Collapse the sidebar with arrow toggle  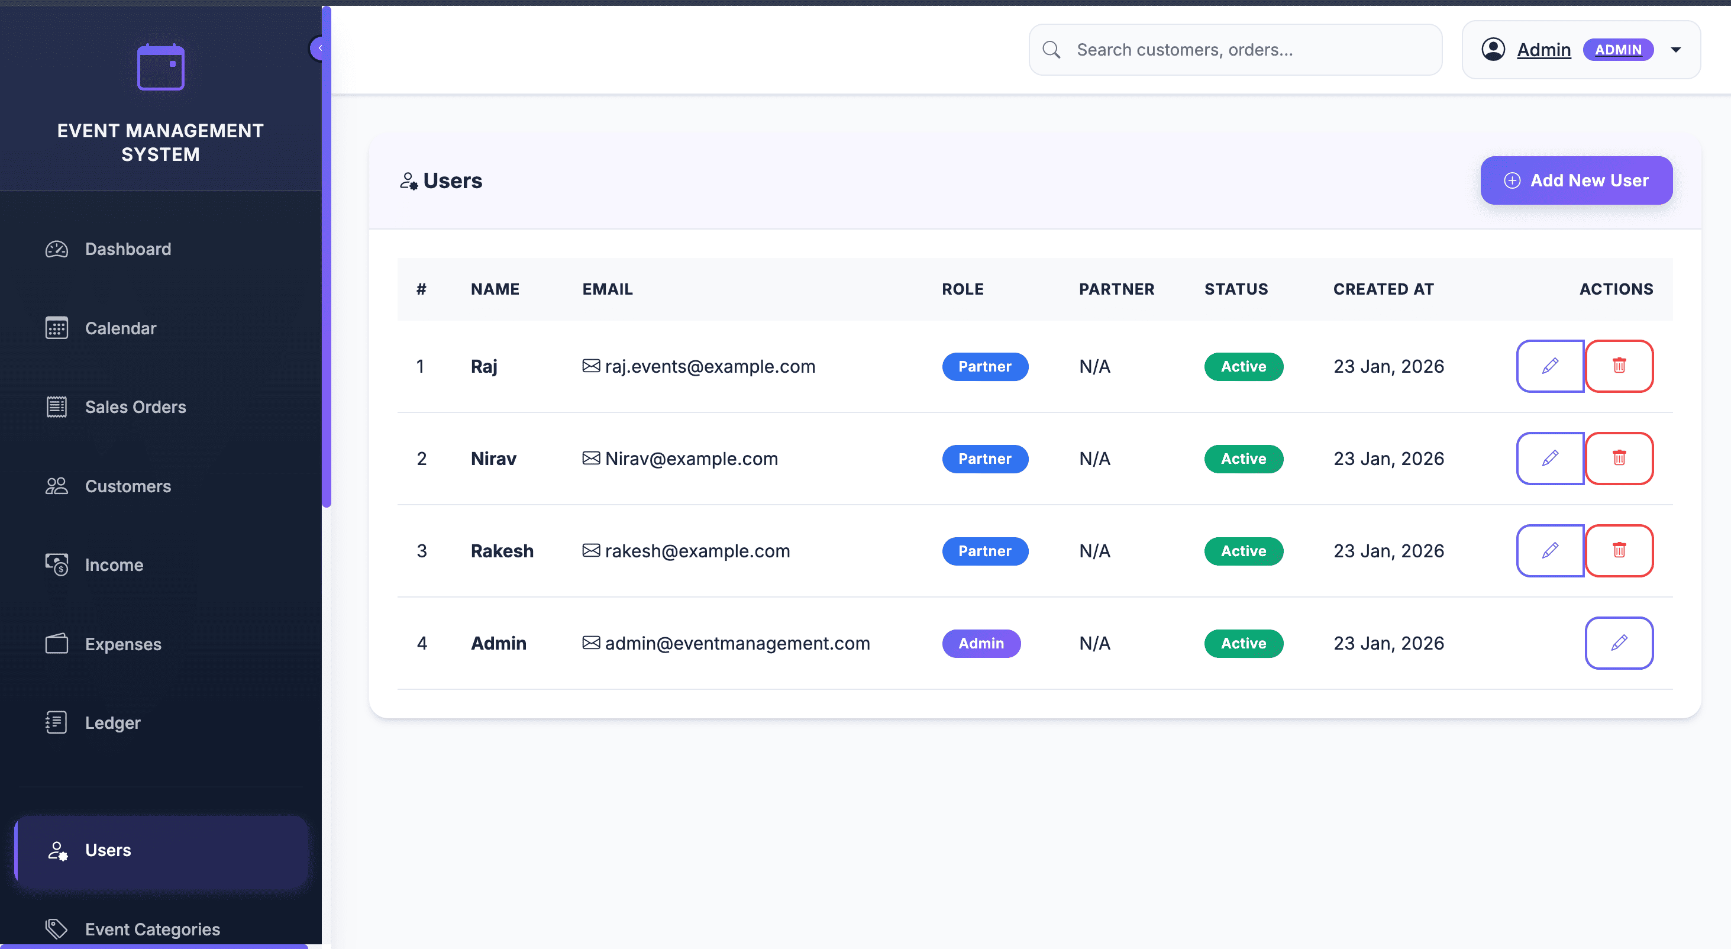click(x=319, y=49)
